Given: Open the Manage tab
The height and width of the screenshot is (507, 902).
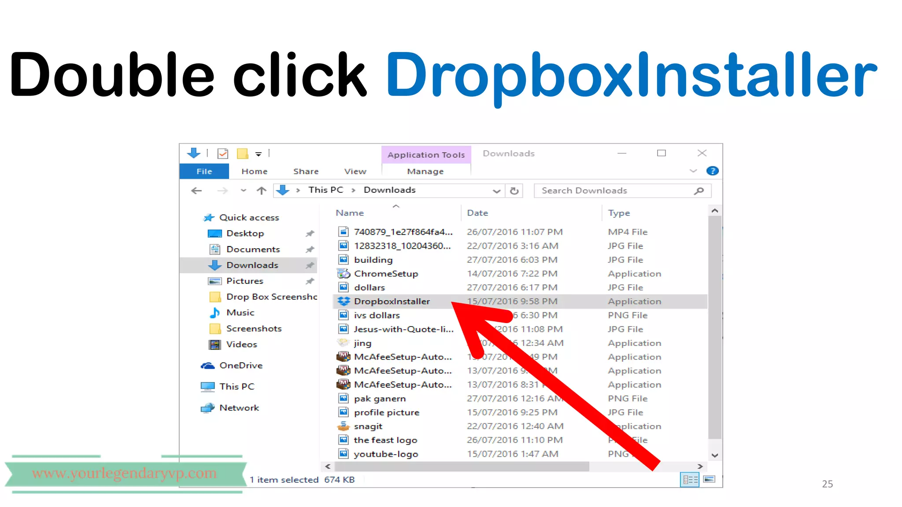Looking at the screenshot, I should pos(425,172).
